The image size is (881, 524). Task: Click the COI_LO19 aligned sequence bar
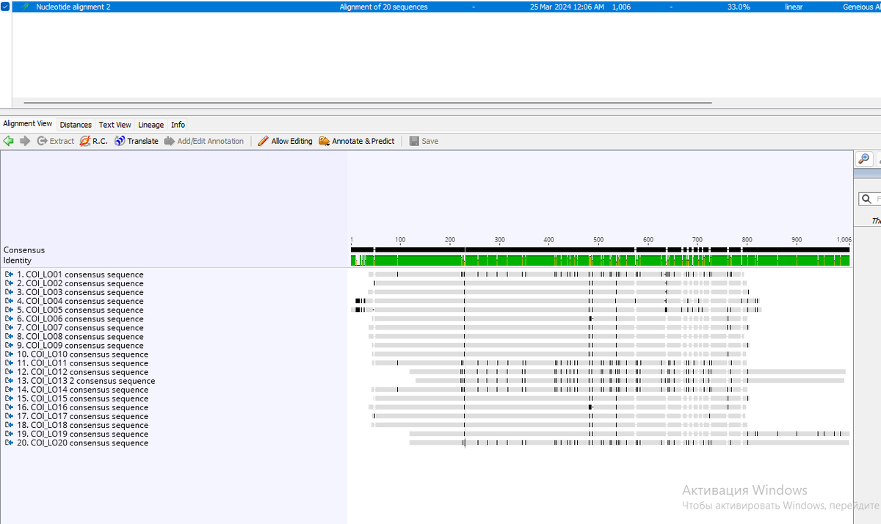click(629, 434)
